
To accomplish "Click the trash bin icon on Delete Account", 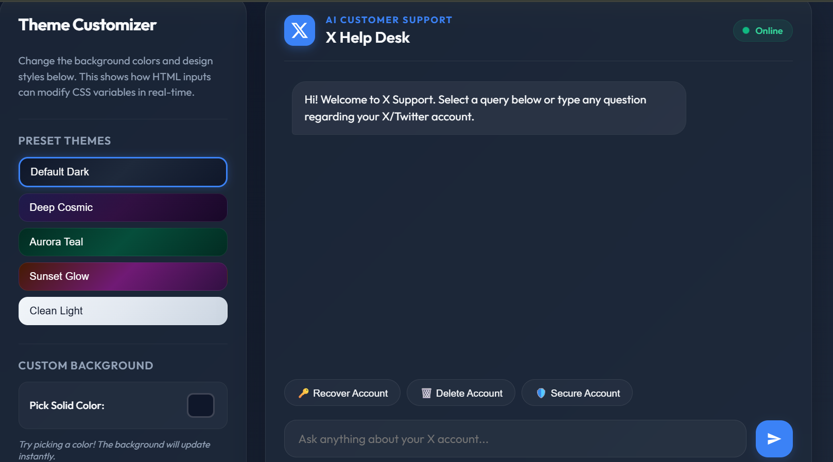I will click(426, 393).
